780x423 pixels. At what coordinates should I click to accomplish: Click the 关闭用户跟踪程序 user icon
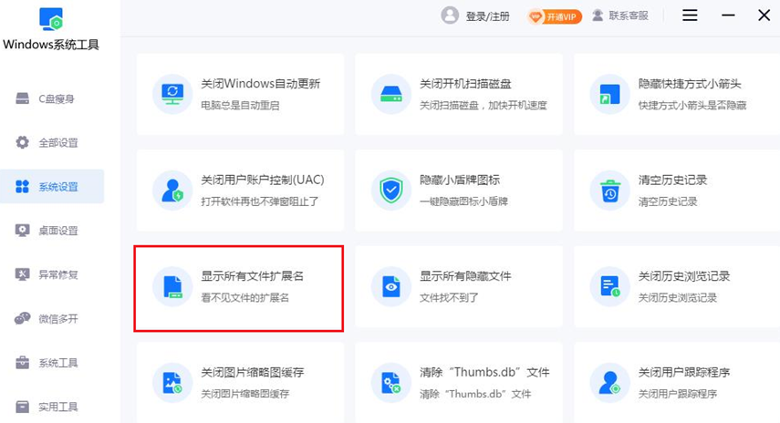click(610, 383)
